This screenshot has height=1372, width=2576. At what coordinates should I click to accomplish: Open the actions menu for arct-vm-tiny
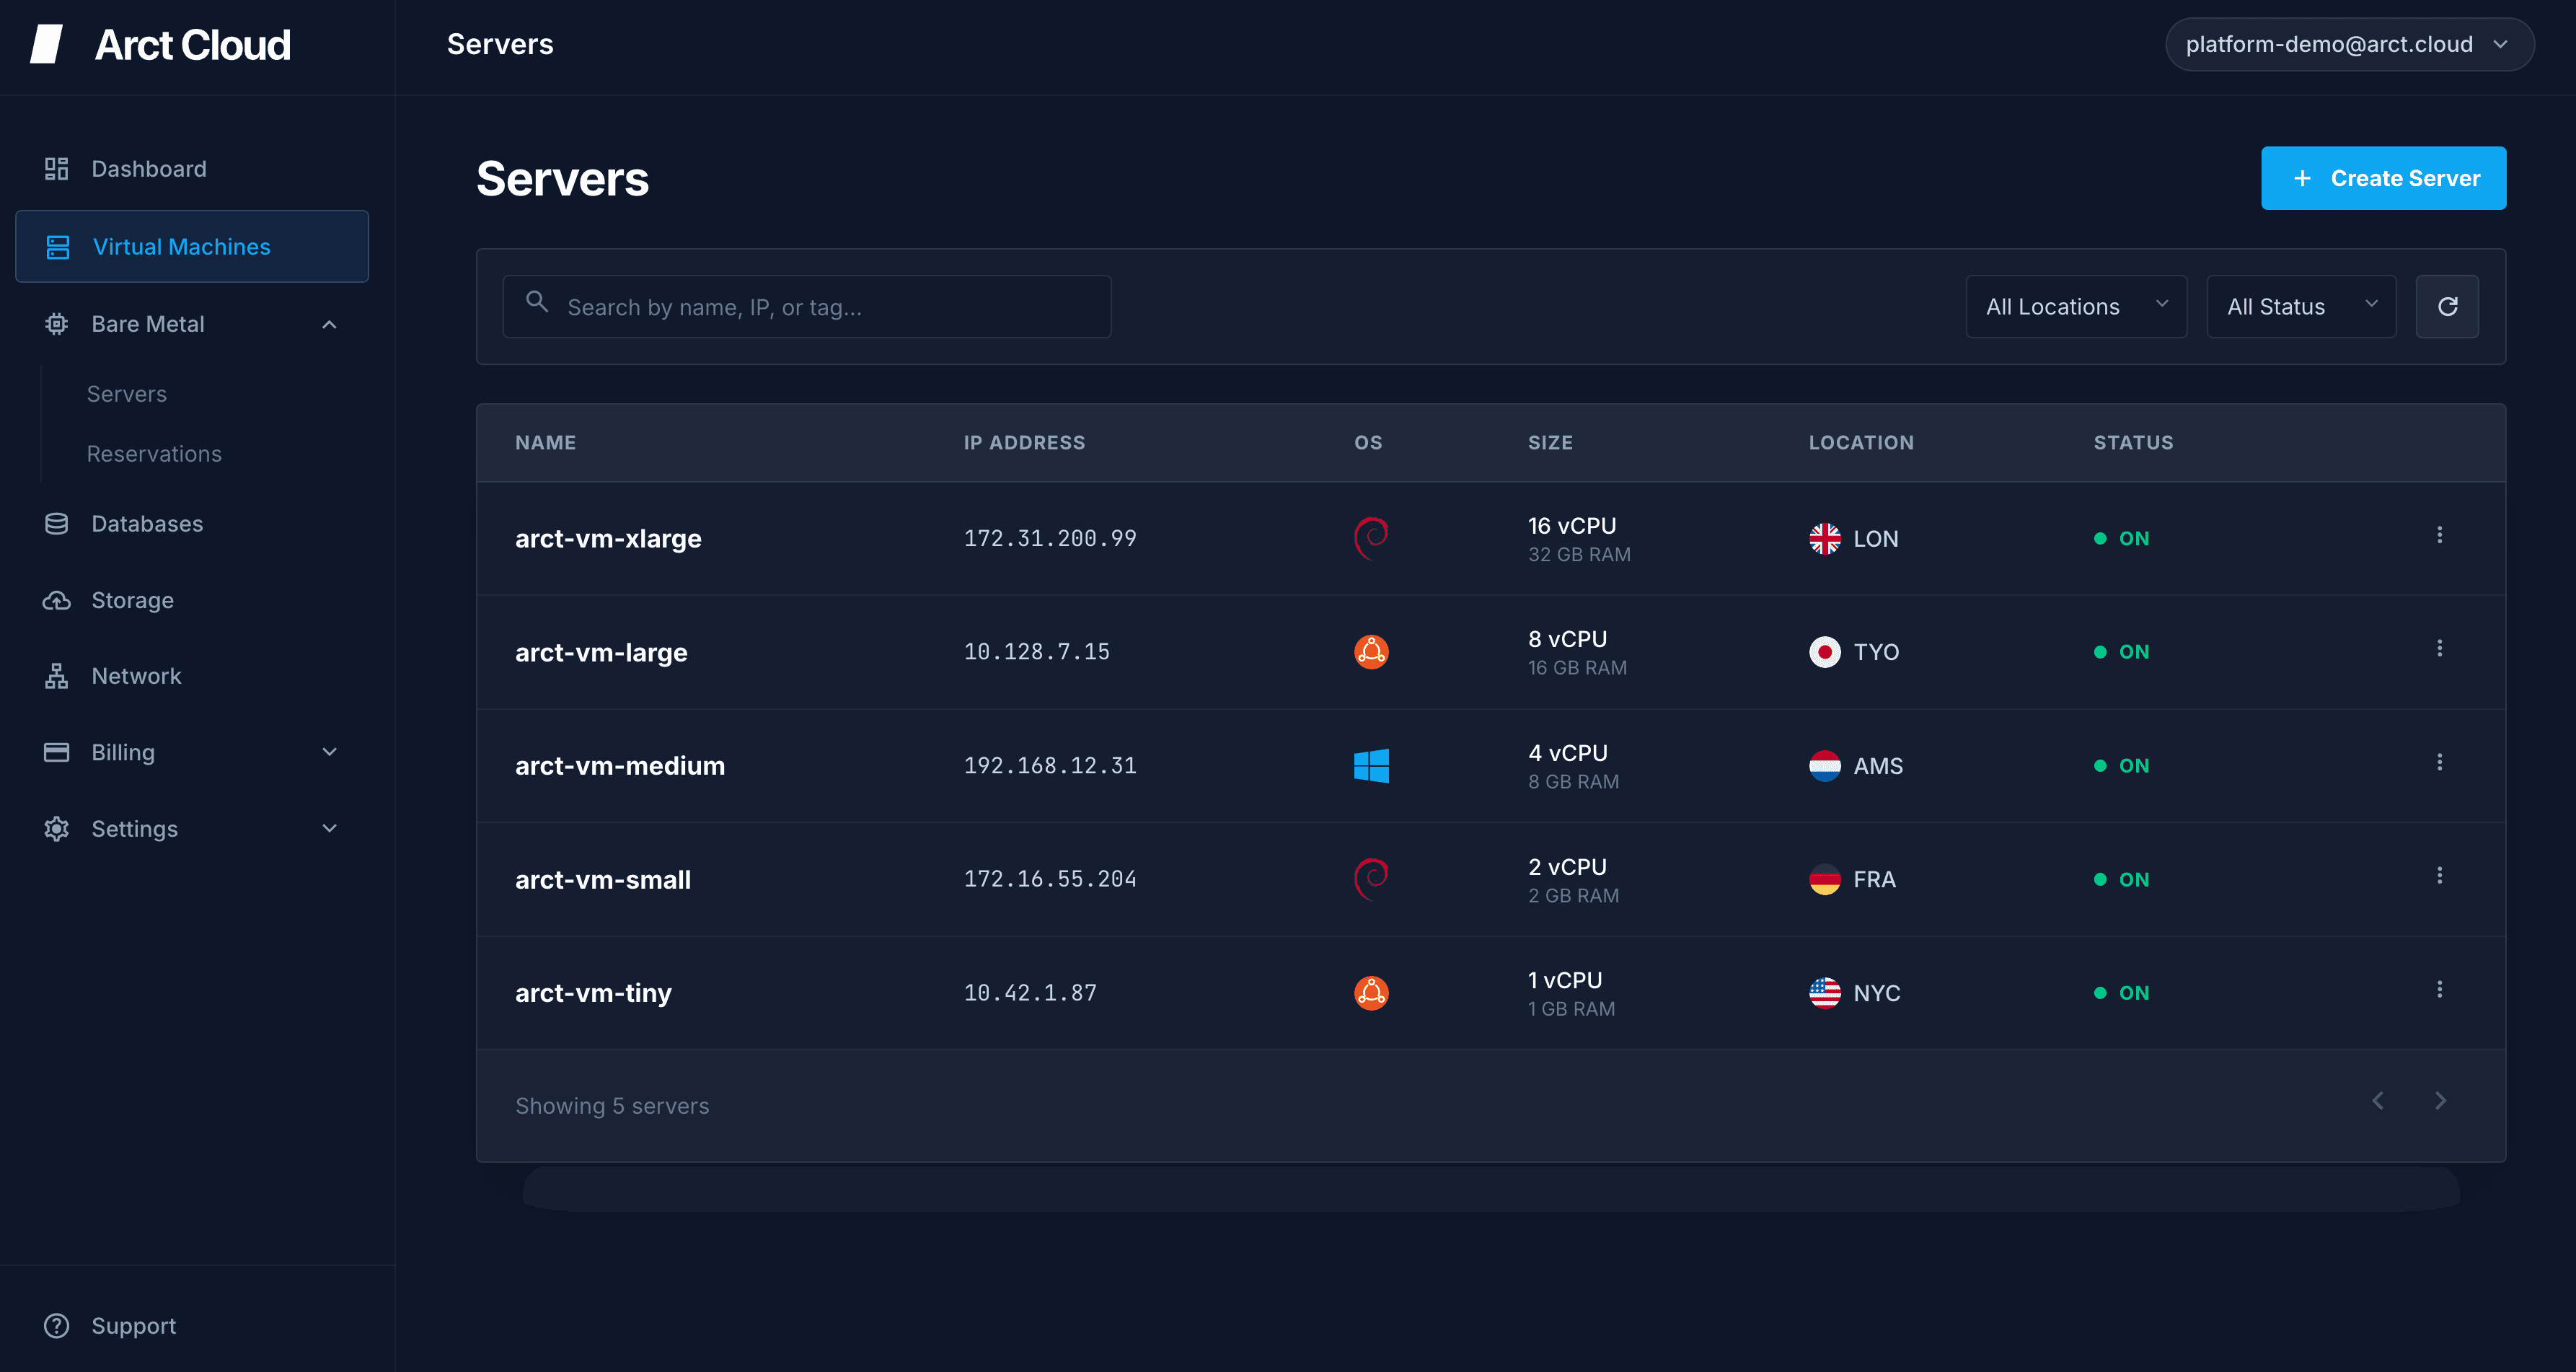click(2441, 989)
